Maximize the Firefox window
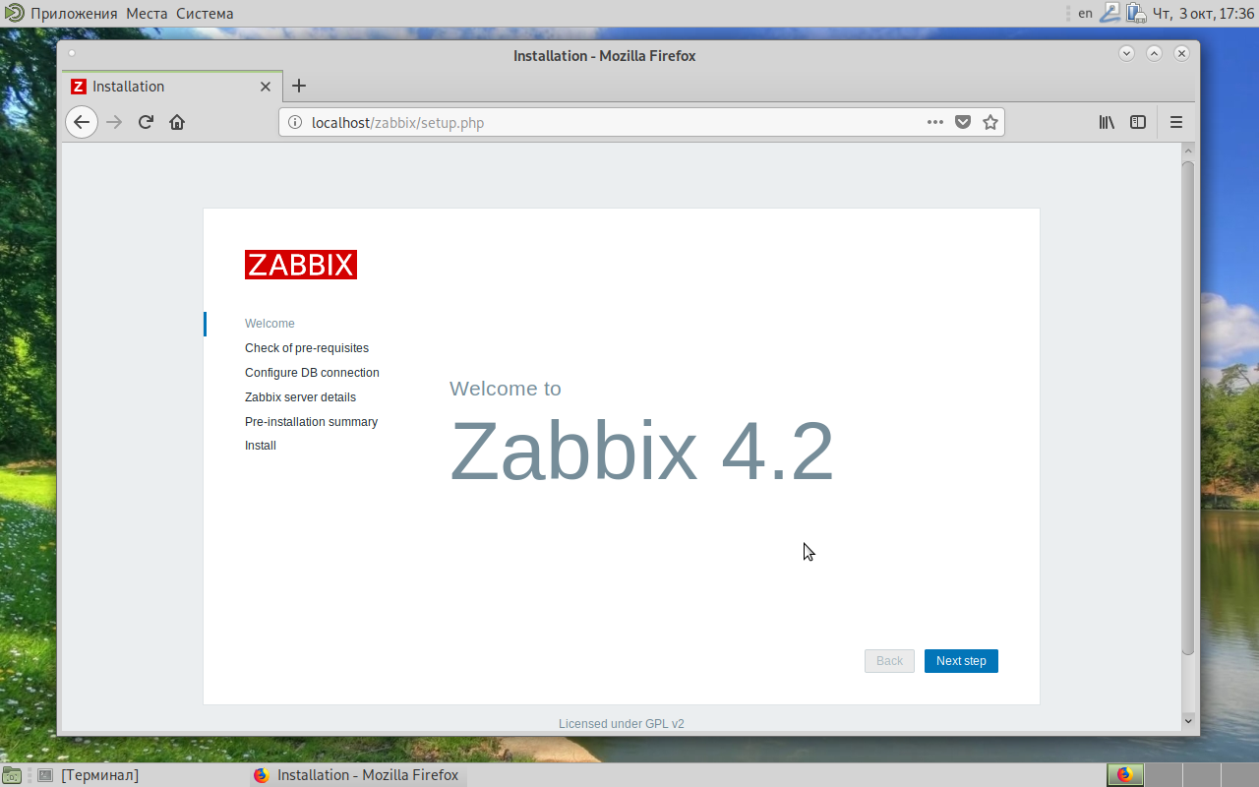The width and height of the screenshot is (1259, 787). (1155, 53)
